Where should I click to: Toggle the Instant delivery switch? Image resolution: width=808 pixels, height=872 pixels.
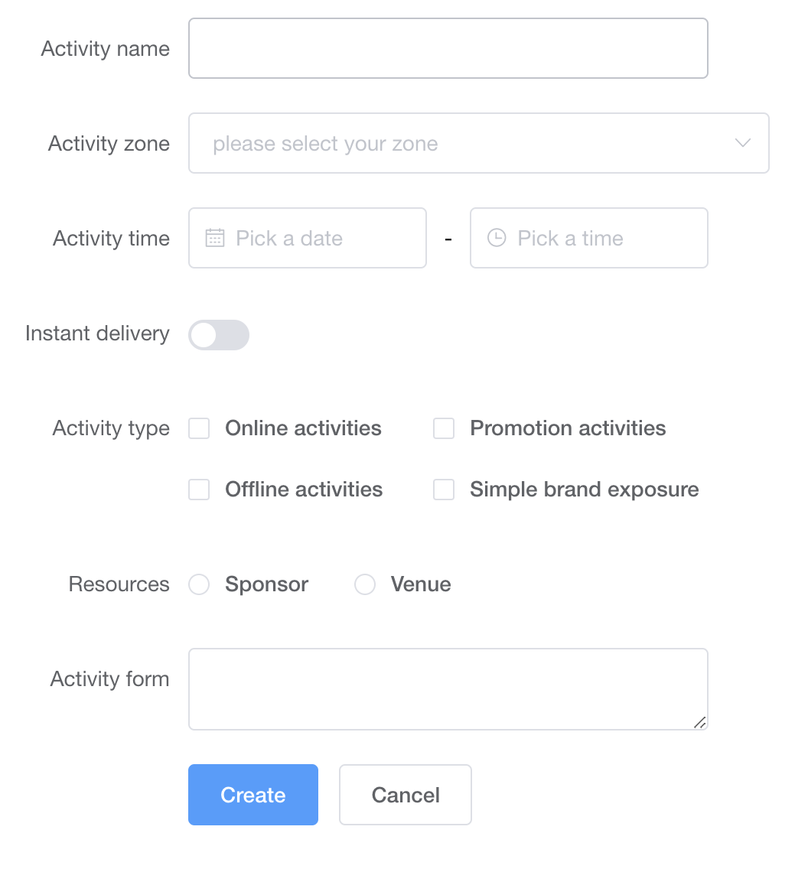click(x=219, y=335)
